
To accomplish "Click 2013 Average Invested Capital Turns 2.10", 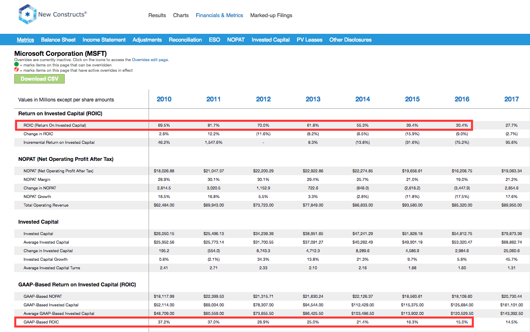I will [x=313, y=268].
